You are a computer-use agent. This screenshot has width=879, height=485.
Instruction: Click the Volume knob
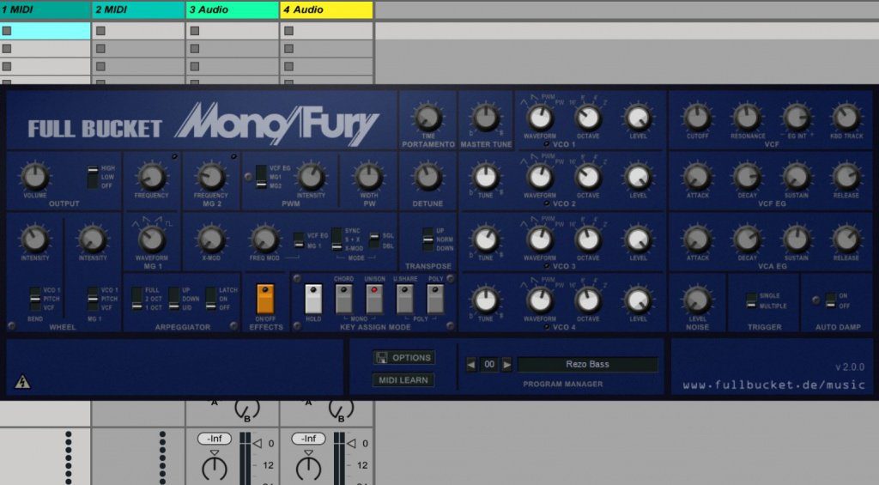[x=34, y=177]
